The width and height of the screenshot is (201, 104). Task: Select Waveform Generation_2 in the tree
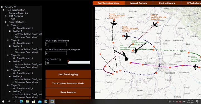[27, 52]
